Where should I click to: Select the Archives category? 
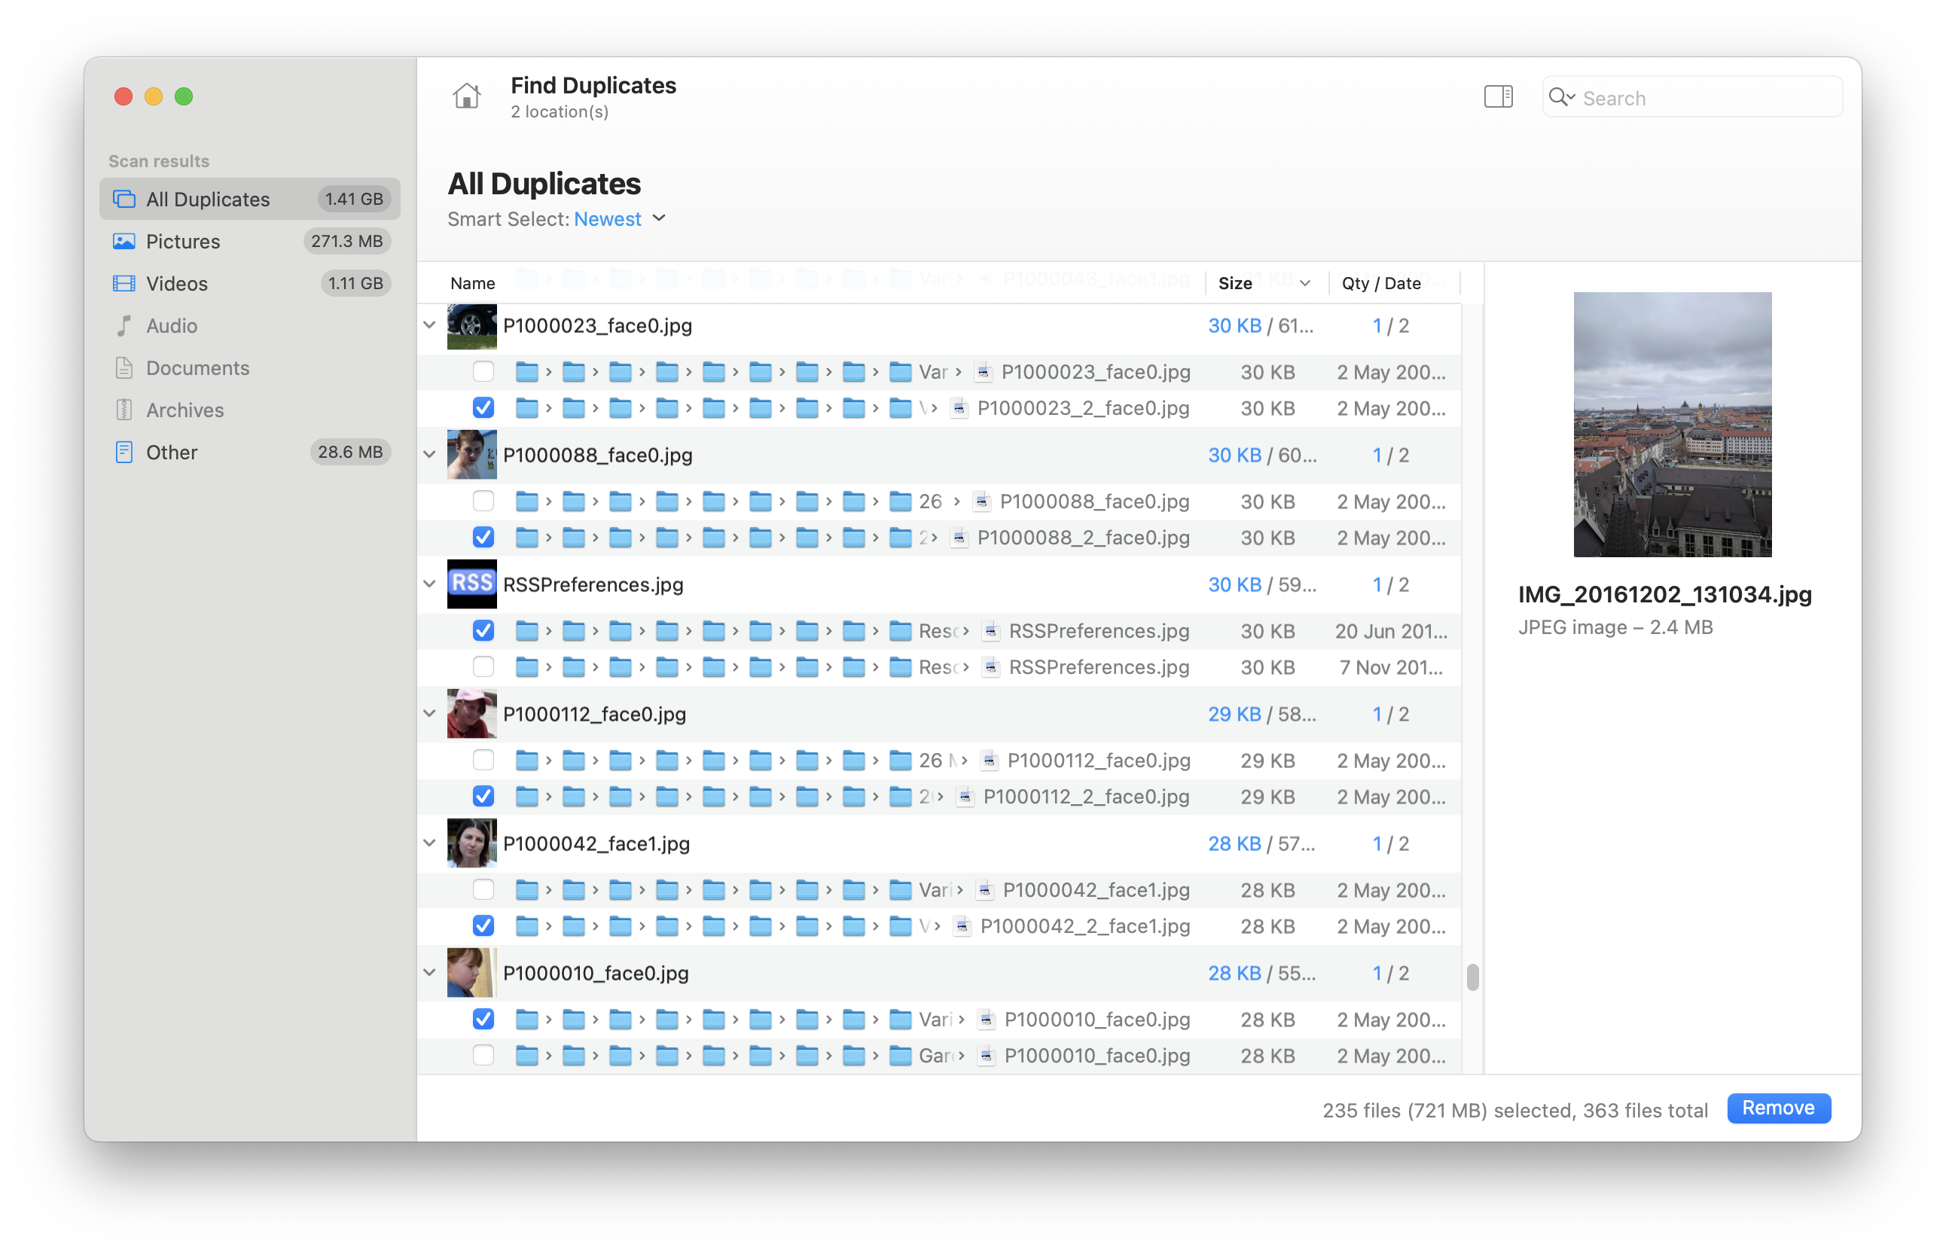point(185,410)
